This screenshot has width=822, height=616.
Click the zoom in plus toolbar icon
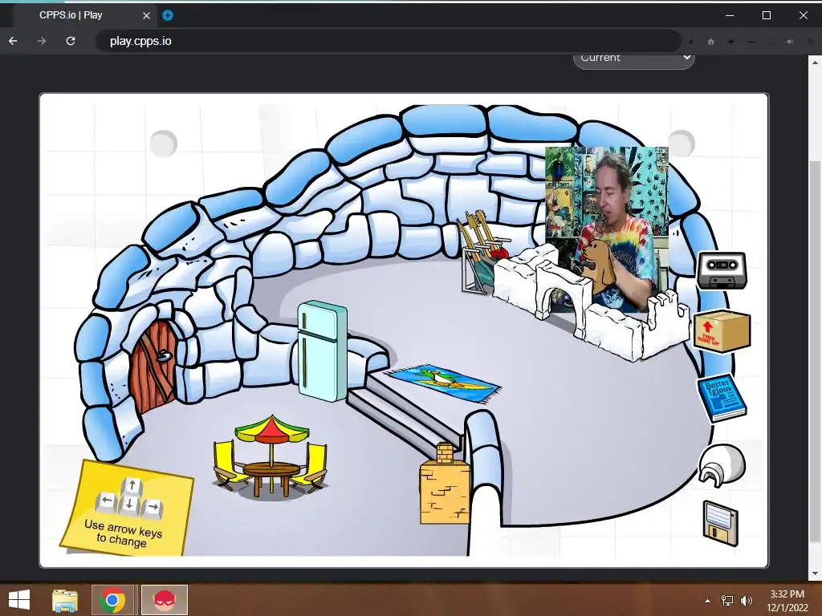(730, 42)
